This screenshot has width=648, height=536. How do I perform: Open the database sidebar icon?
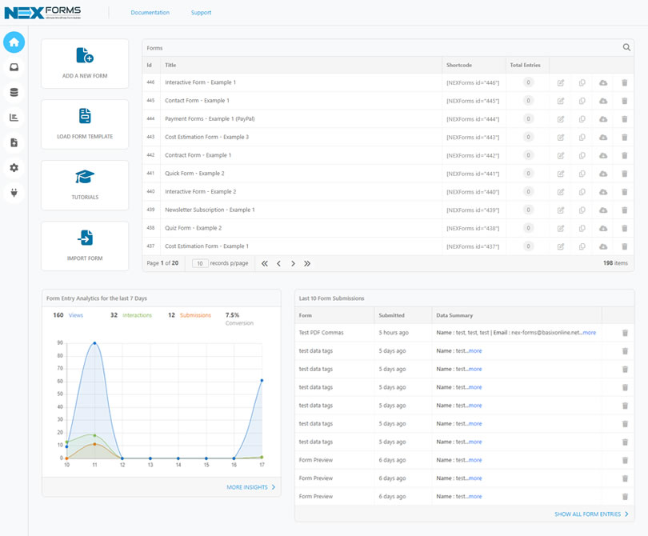pyautogui.click(x=14, y=92)
